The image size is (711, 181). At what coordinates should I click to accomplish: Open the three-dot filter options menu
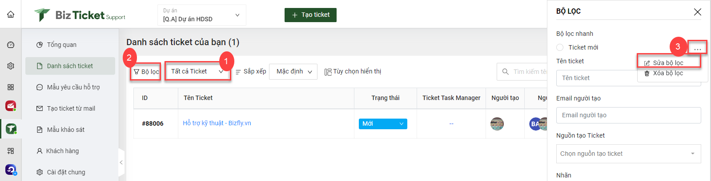click(x=697, y=47)
